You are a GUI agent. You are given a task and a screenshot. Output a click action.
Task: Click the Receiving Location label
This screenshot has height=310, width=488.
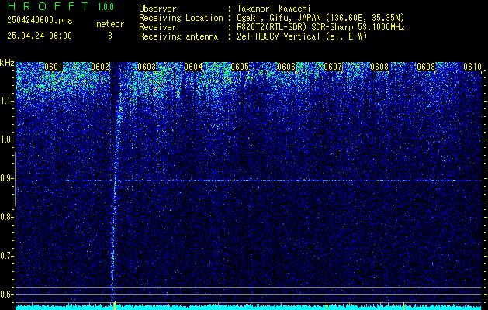click(x=181, y=18)
